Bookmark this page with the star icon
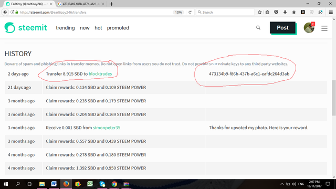 click(260, 12)
